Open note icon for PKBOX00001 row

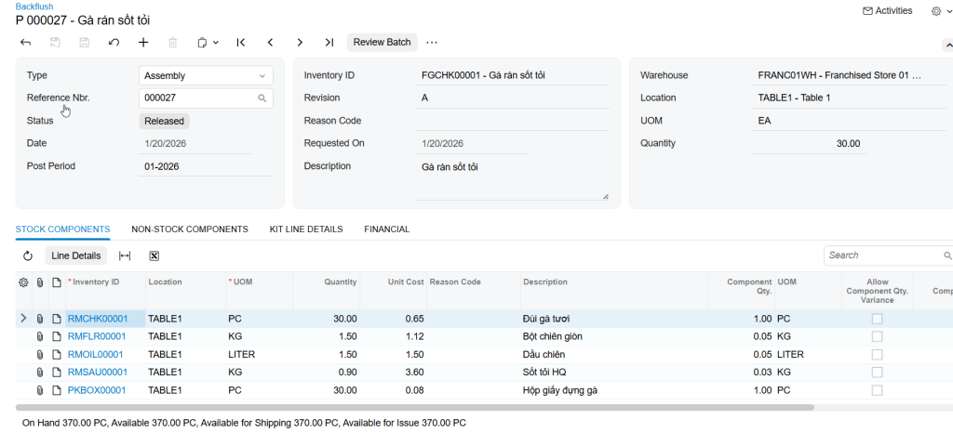pyautogui.click(x=57, y=390)
